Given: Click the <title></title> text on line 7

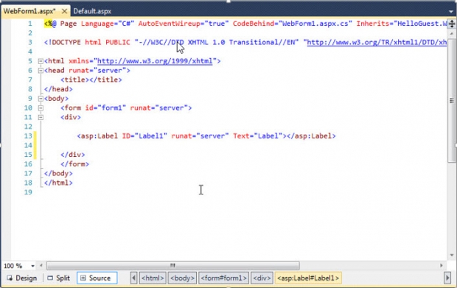Looking at the screenshot, I should [91, 80].
